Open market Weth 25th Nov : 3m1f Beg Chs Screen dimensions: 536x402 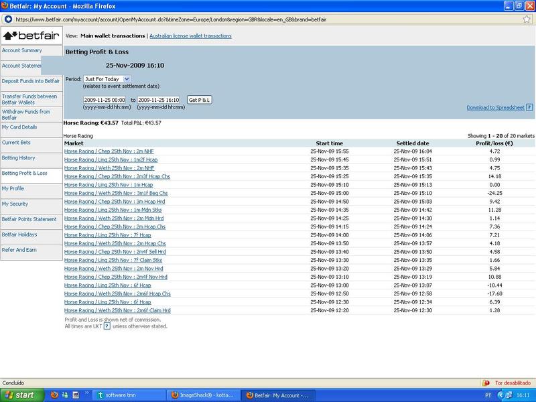point(116,193)
